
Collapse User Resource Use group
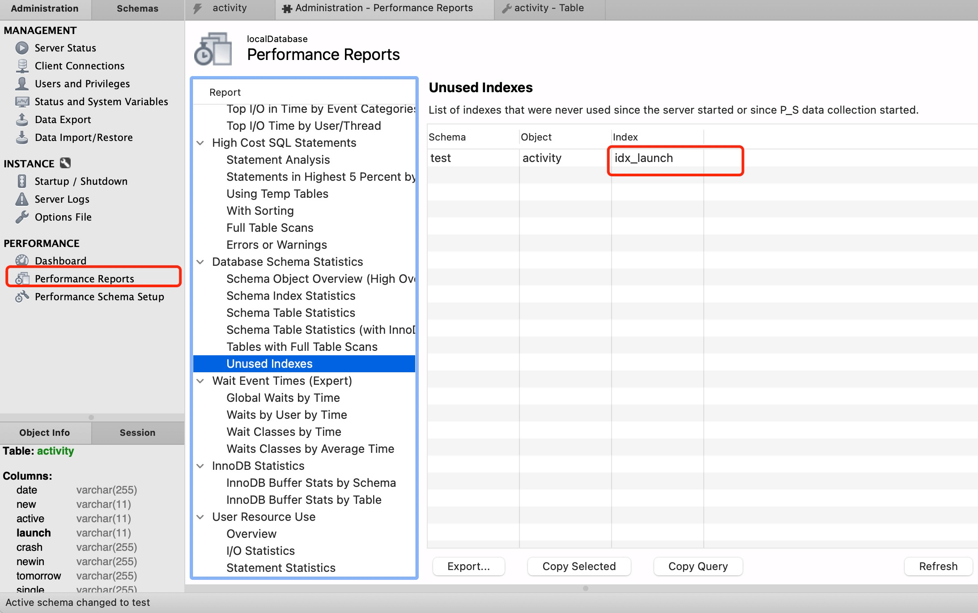click(x=200, y=517)
